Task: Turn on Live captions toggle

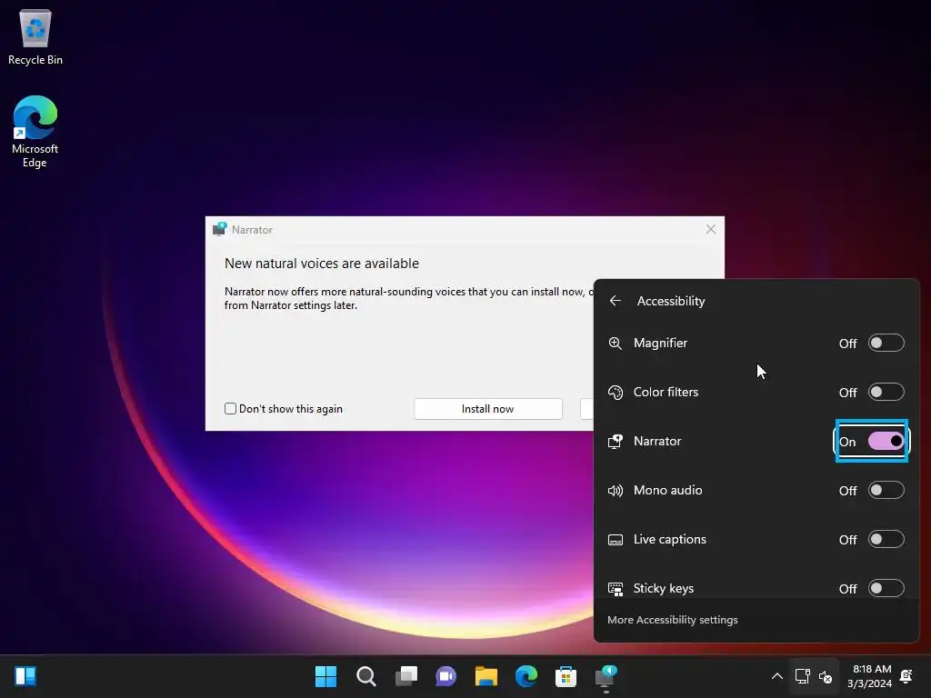Action: pos(886,540)
